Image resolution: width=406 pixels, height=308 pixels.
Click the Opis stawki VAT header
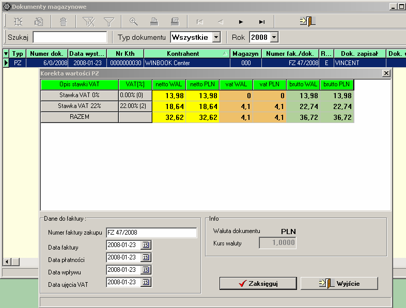pyautogui.click(x=80, y=84)
